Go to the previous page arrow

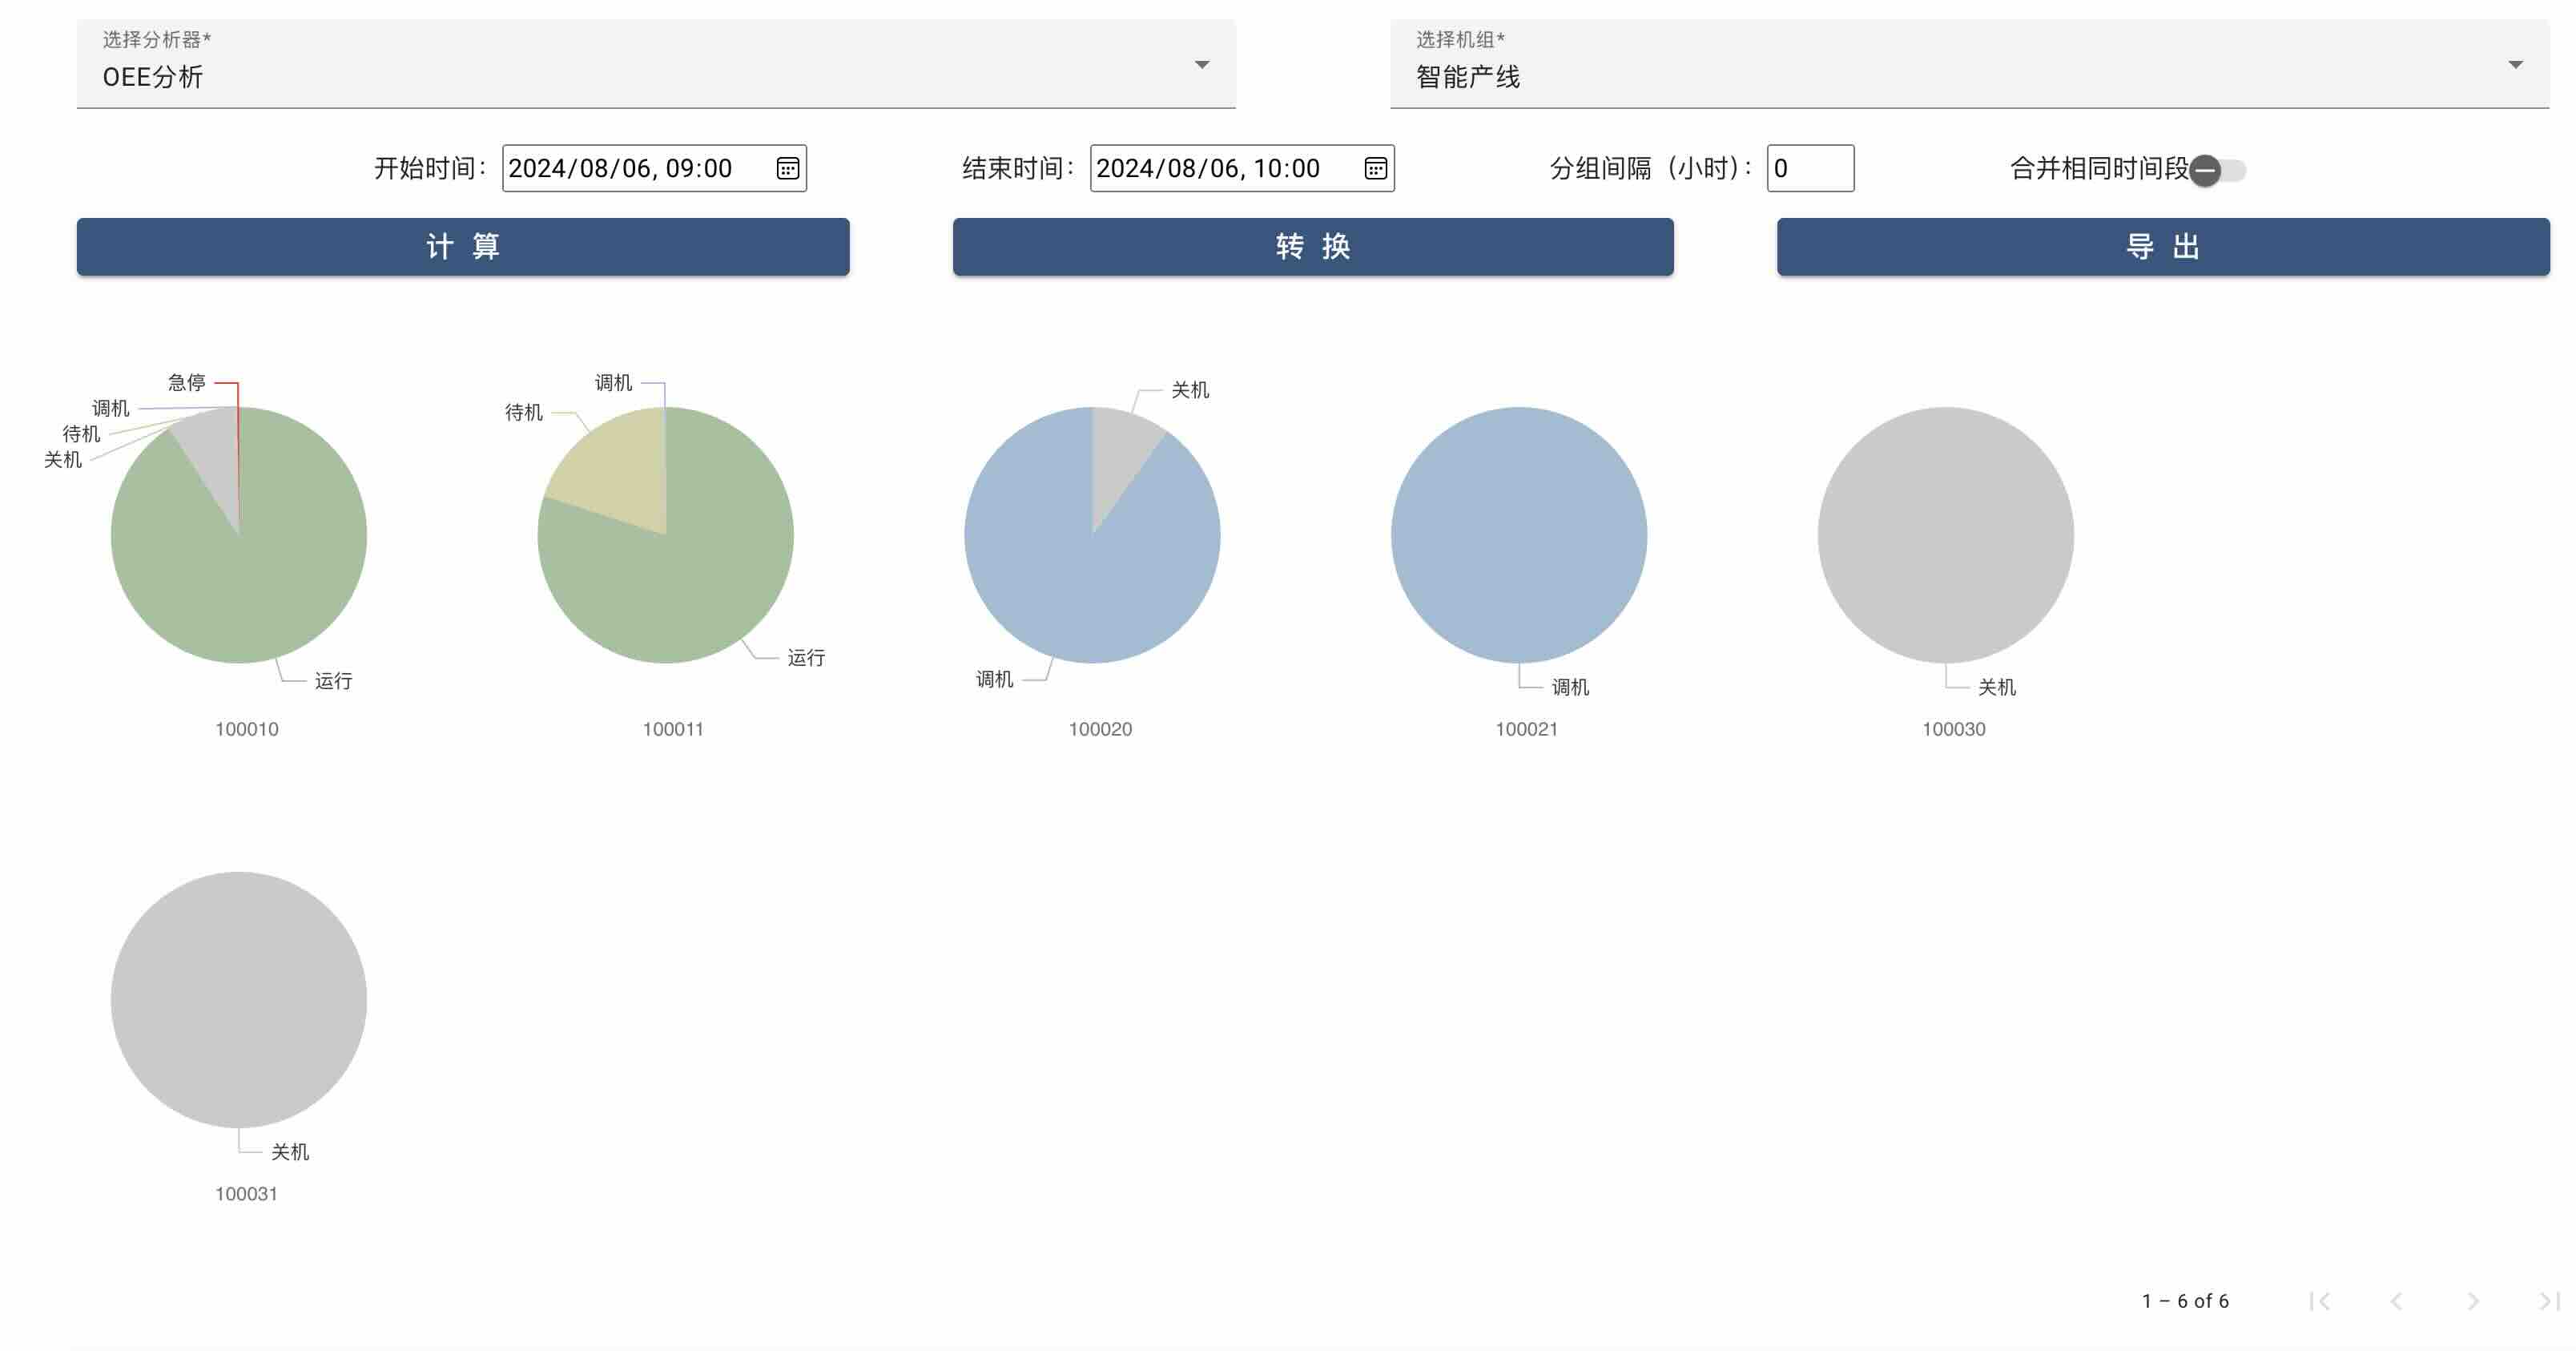click(x=2396, y=1301)
